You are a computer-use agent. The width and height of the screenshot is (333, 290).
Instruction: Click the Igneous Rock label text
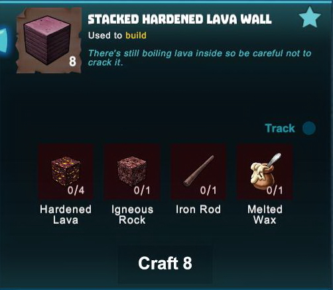(132, 215)
